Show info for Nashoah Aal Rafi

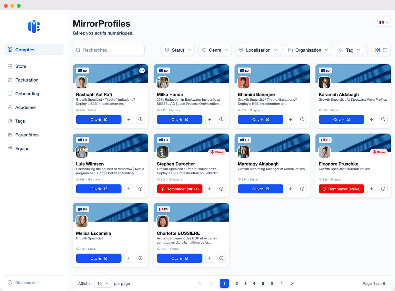[140, 119]
